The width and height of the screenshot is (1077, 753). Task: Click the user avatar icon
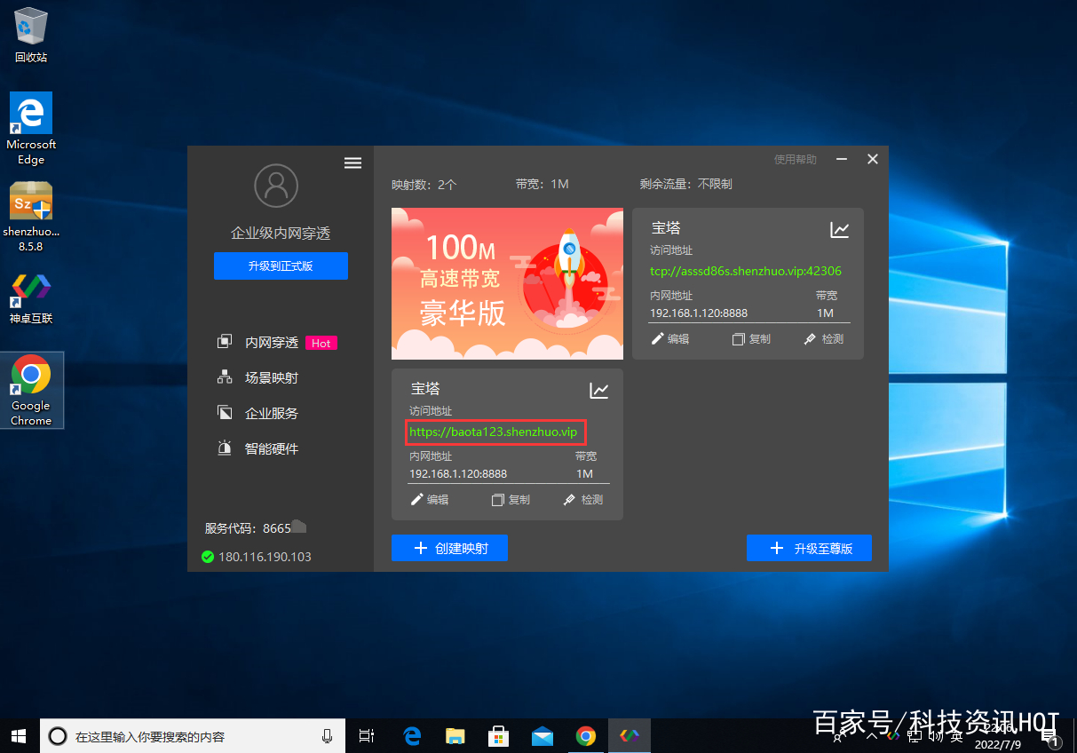(276, 186)
